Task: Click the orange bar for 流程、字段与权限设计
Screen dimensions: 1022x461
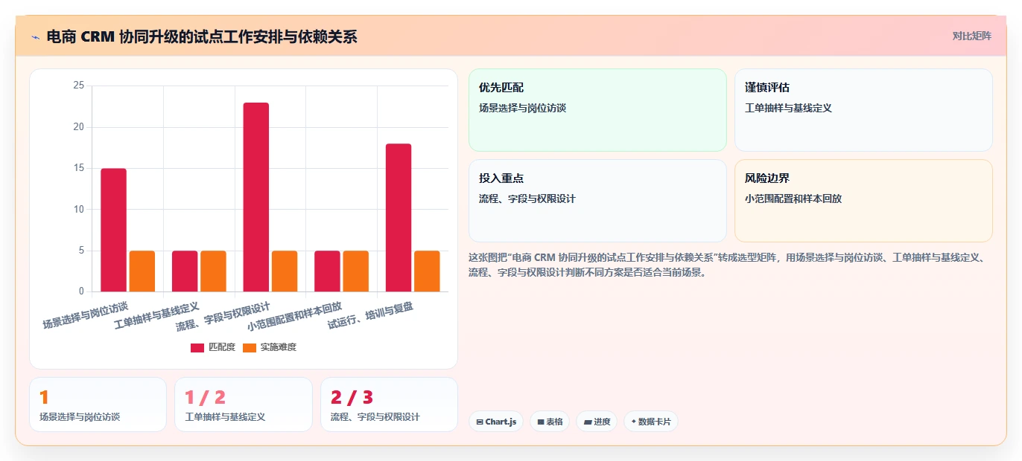Action: (285, 271)
